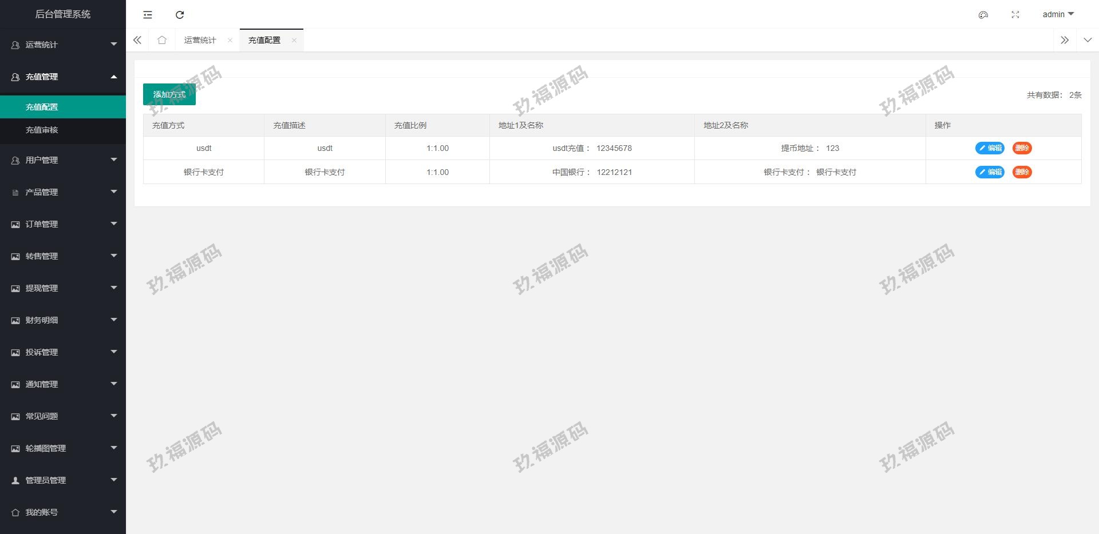Screen dimensions: 1099x534
Task: Delete the 银行卡支付 recharge method
Action: coord(1022,172)
